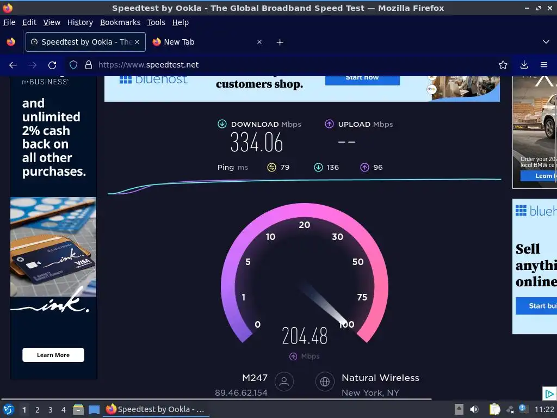
Task: Click the clipboard tray icon
Action: 494,409
